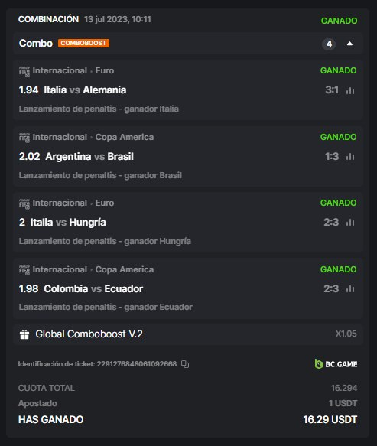377x446 pixels.
Task: Collapse the Combo bet list arrow
Action: tap(349, 44)
